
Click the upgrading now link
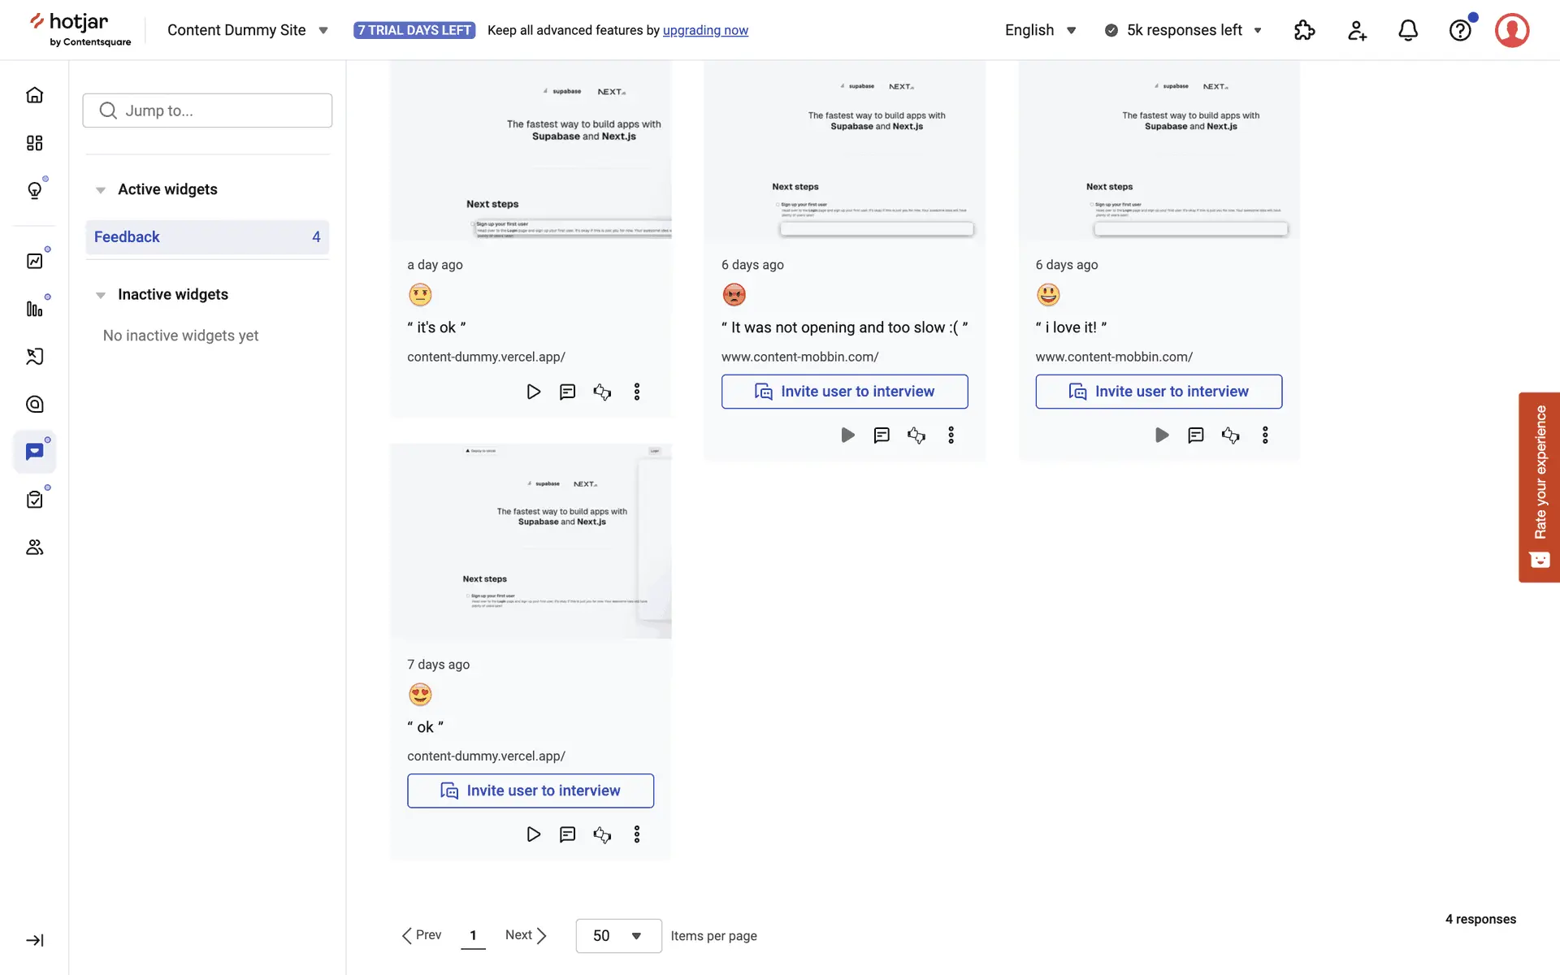tap(705, 30)
